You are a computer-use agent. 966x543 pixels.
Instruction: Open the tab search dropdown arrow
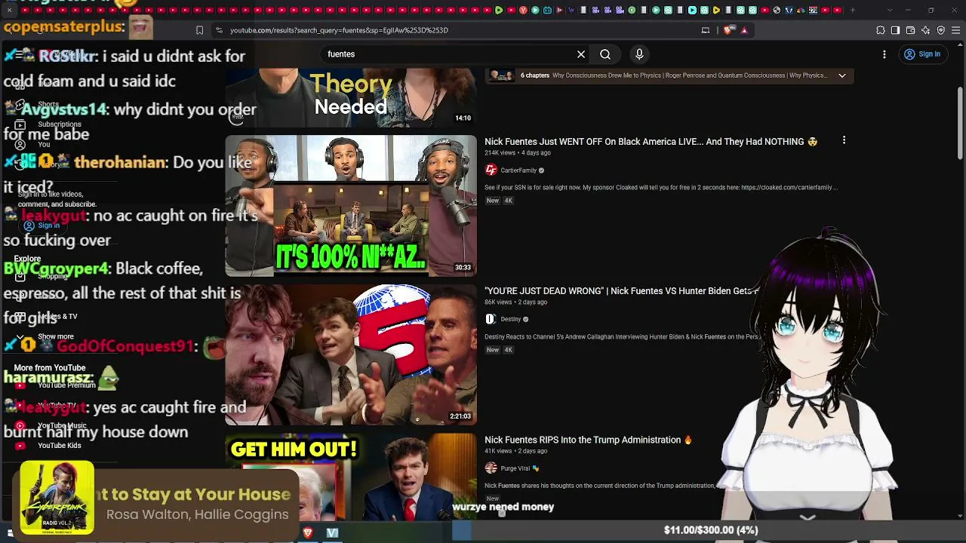click(890, 10)
